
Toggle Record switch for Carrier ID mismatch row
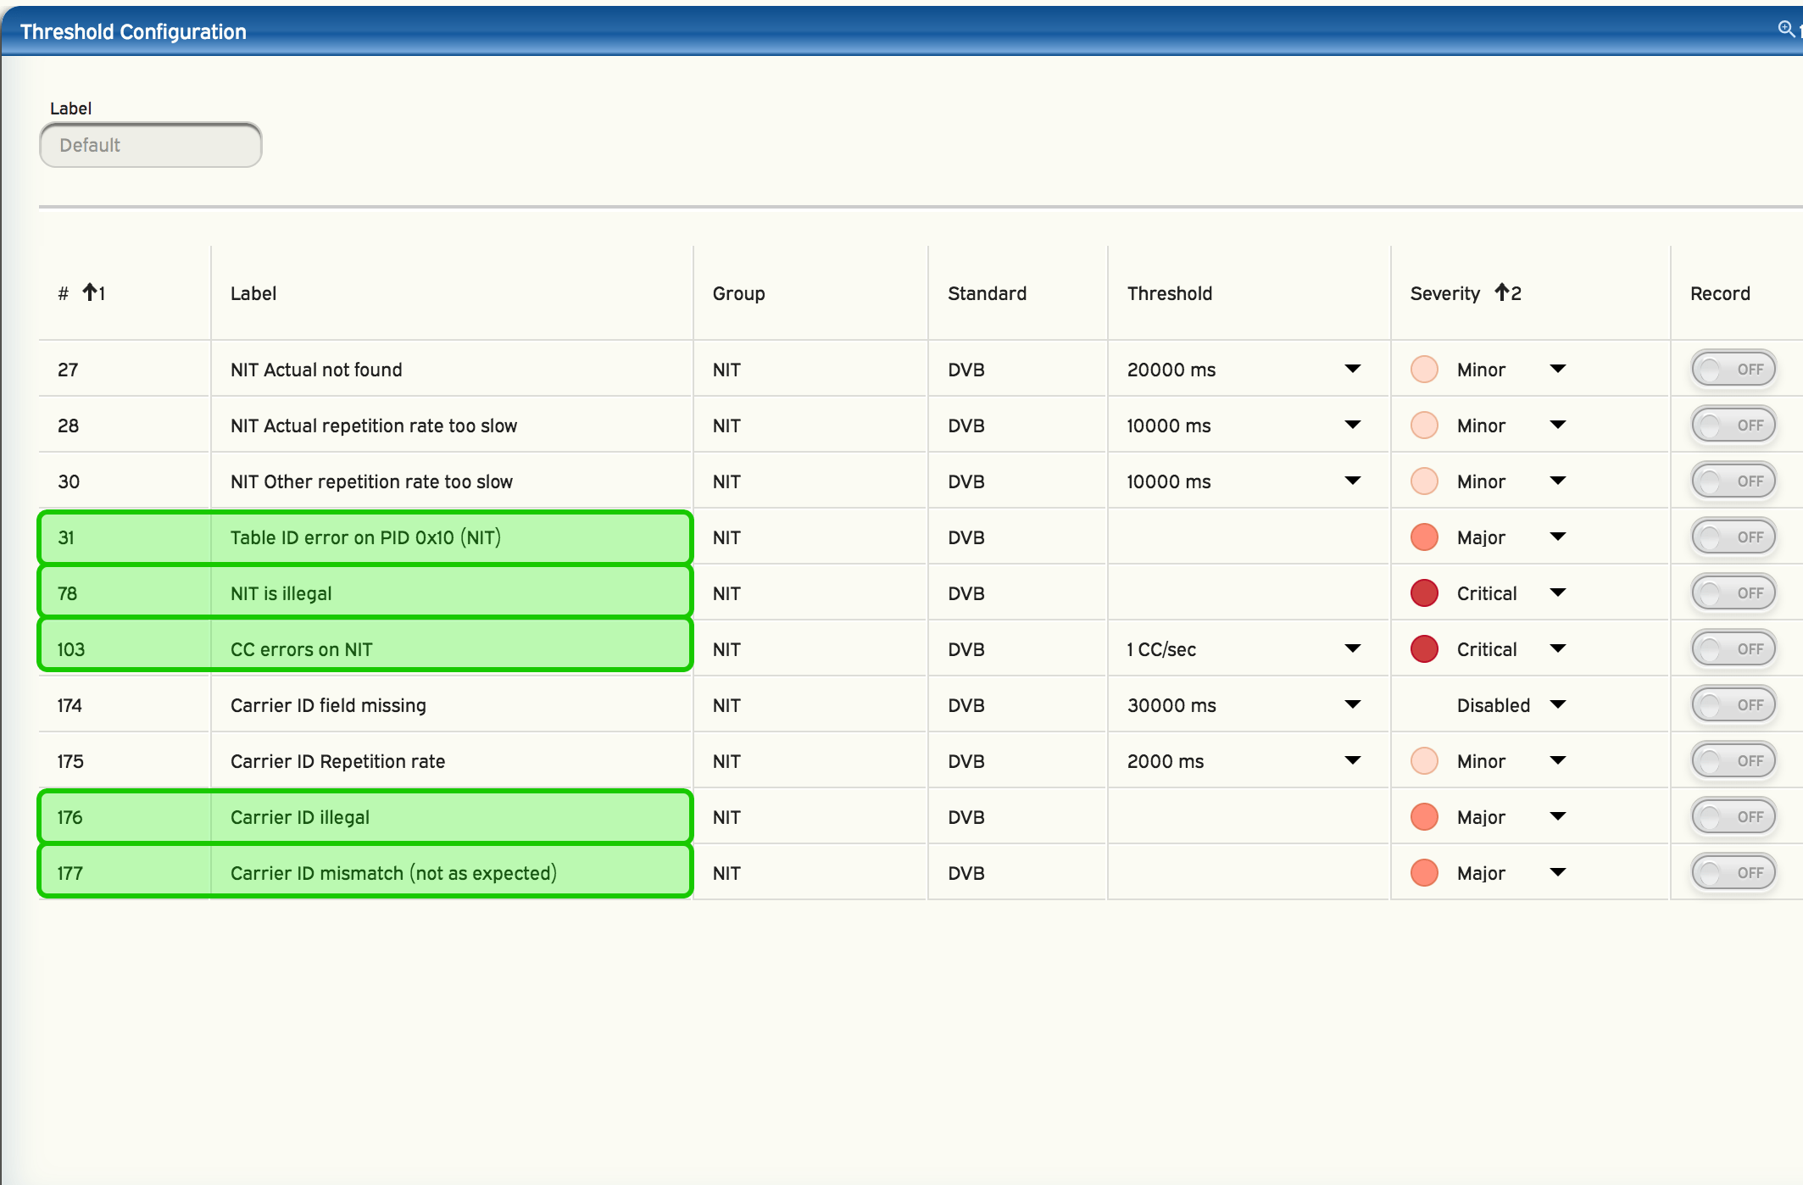click(x=1733, y=873)
